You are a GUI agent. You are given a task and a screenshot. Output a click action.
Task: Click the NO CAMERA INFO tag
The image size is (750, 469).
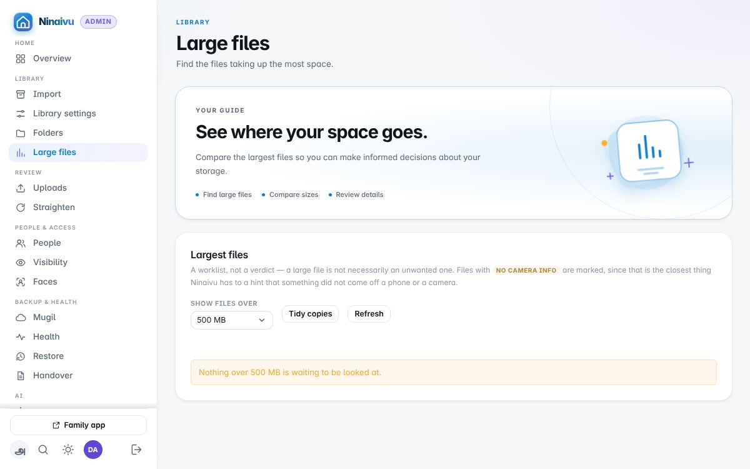pyautogui.click(x=526, y=271)
